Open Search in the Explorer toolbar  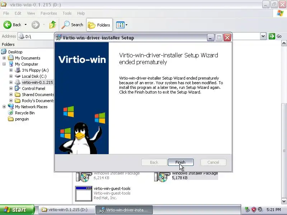pos(72,25)
